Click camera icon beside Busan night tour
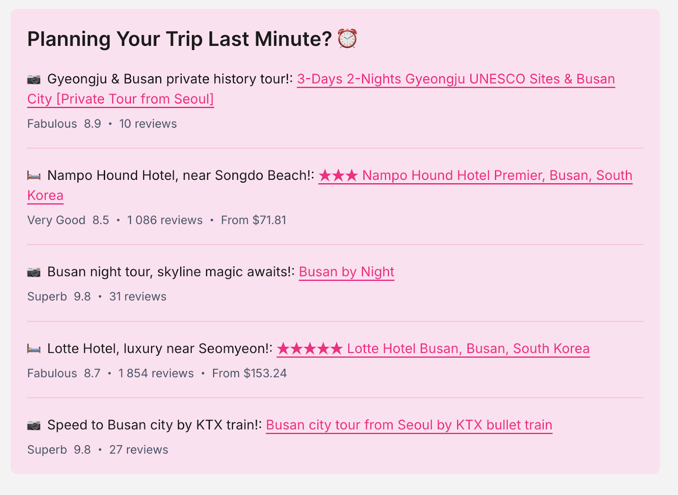This screenshot has height=495, width=678. (34, 272)
